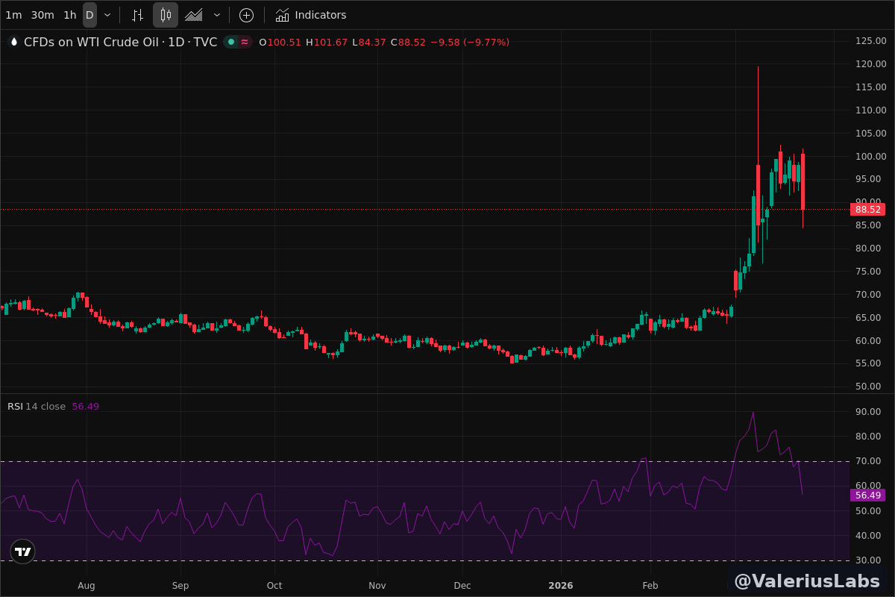Click the green market status dot
The image size is (895, 597).
[231, 43]
